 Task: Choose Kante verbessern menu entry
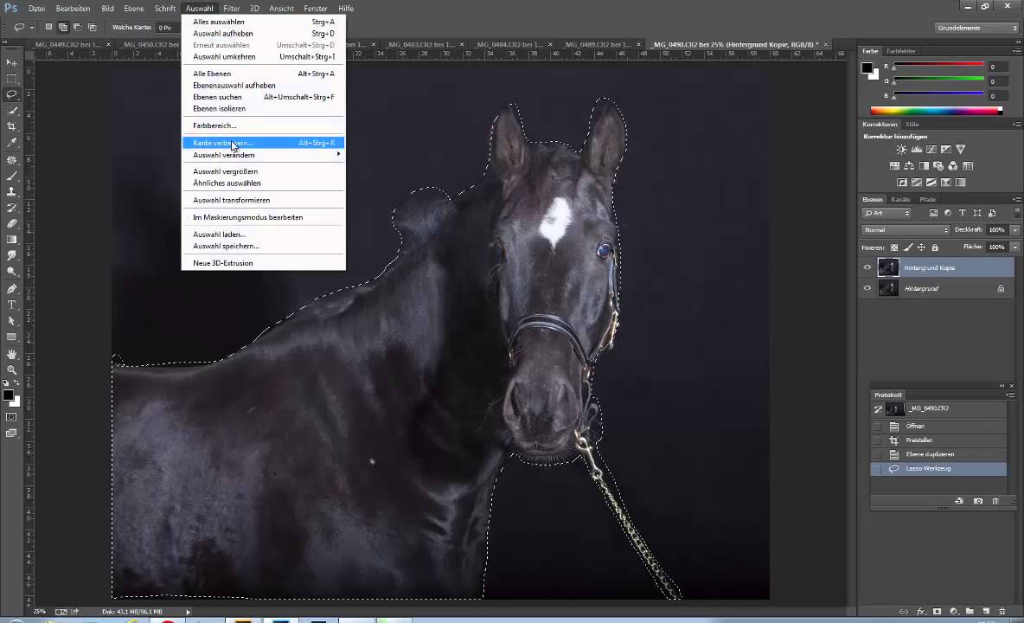tap(263, 143)
